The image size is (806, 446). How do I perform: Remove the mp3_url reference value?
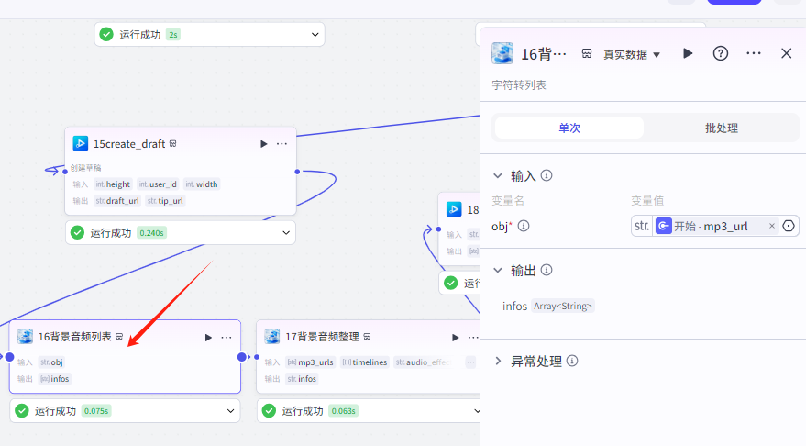(771, 226)
